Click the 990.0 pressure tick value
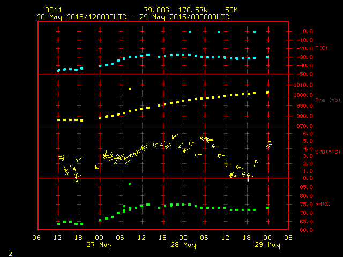This screenshot has height=257, width=343. [306, 106]
